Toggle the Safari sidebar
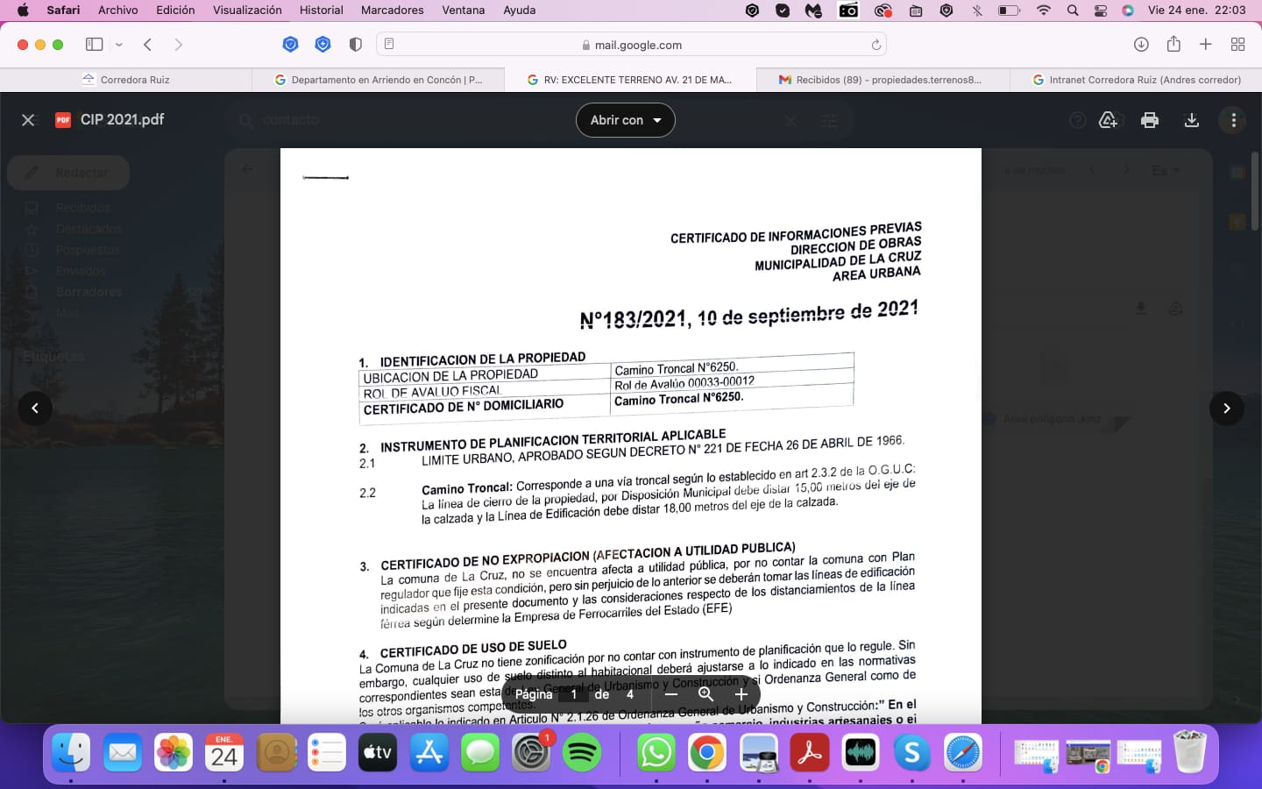Image resolution: width=1262 pixels, height=789 pixels. [x=94, y=45]
